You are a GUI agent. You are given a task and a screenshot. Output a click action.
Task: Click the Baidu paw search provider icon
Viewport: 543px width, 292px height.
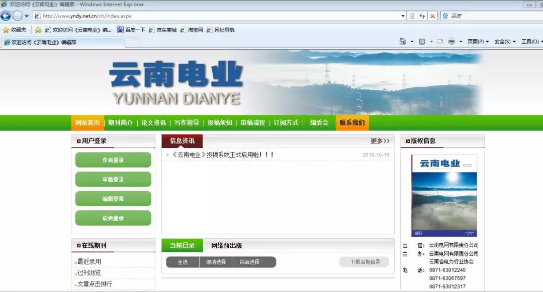445,16
